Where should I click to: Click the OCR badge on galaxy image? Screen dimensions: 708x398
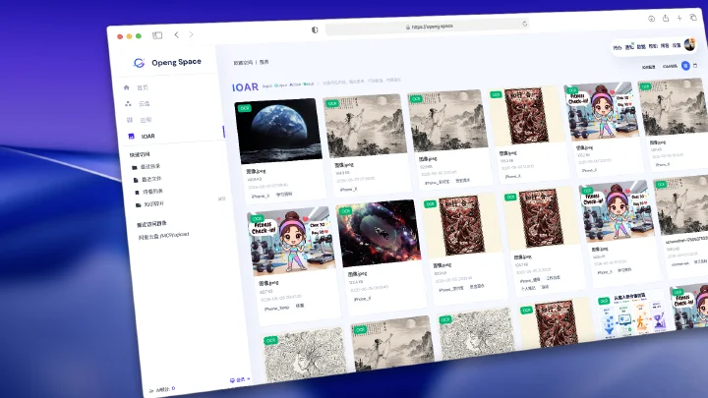pos(346,210)
